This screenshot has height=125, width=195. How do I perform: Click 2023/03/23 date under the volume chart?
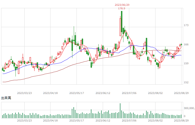pos(24,120)
